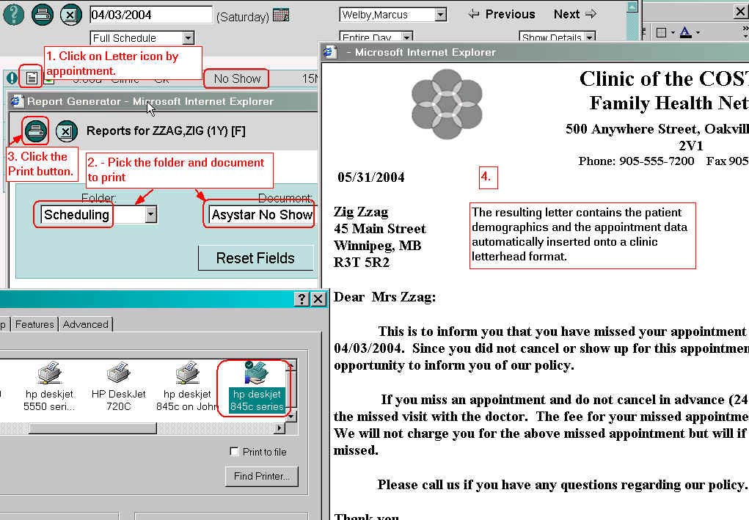Click the "Reports for ZZAG,ZIG (1Y) [F]" heading
This screenshot has height=520, width=749.
(x=167, y=131)
